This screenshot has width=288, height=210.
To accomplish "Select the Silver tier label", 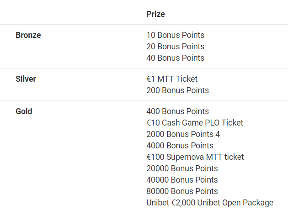I will 26,79.
